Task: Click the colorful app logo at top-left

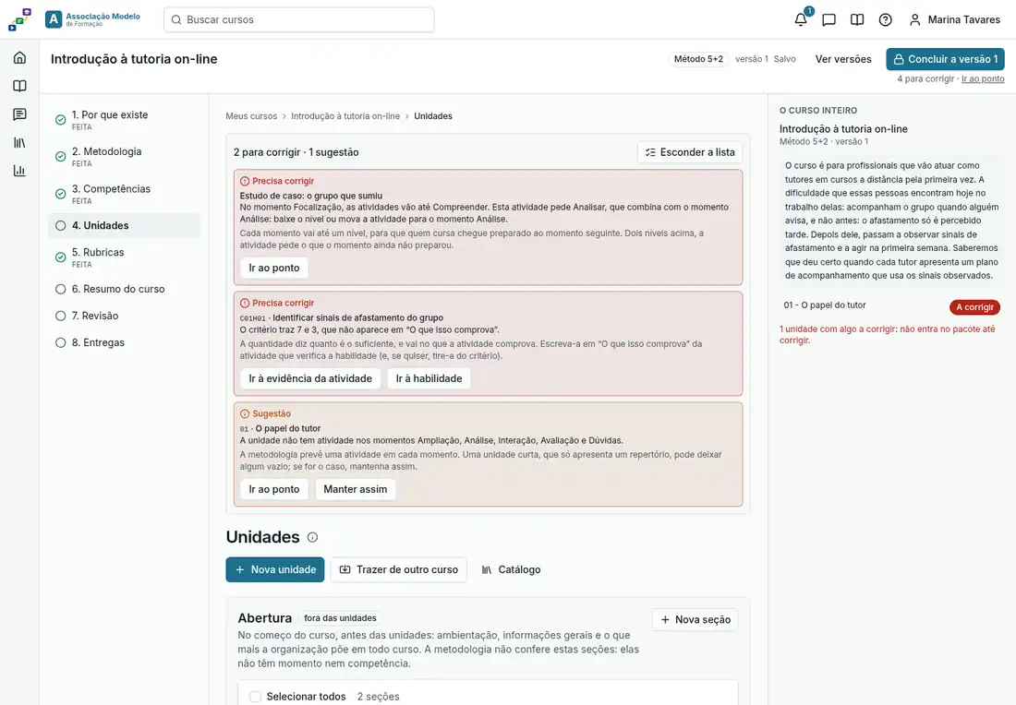Action: point(19,19)
